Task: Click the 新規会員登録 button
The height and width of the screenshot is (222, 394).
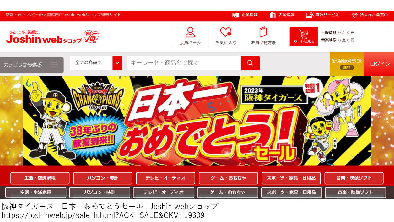Action: 347,64
